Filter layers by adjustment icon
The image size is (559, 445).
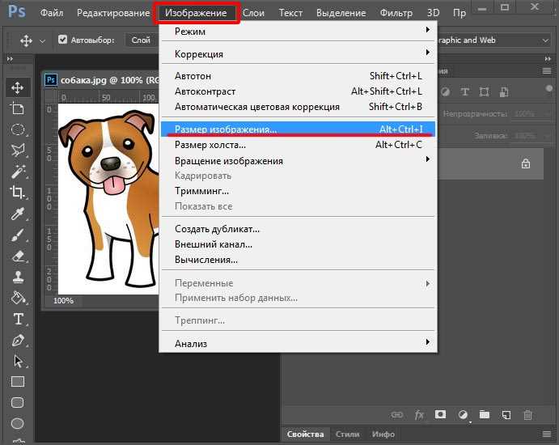coord(445,92)
